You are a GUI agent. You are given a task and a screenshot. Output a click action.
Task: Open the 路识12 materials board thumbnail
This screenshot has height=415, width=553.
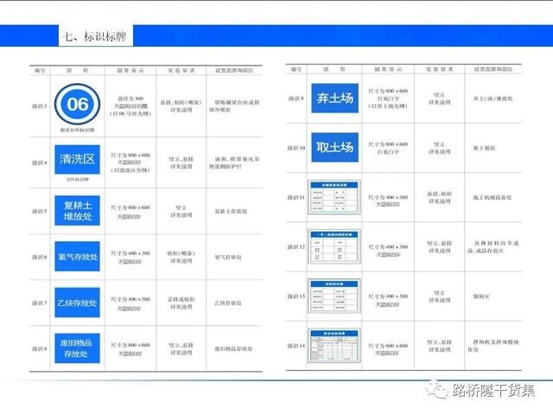tap(334, 247)
